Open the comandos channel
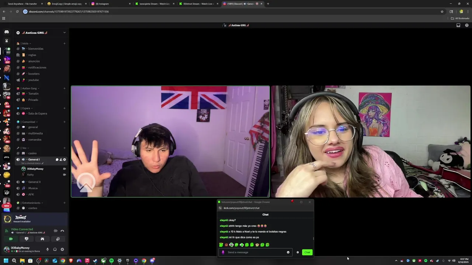472x265 pixels. coord(41,139)
